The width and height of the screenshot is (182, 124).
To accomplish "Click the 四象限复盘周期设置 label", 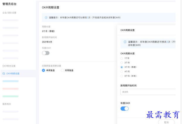I will [x=51, y=66].
